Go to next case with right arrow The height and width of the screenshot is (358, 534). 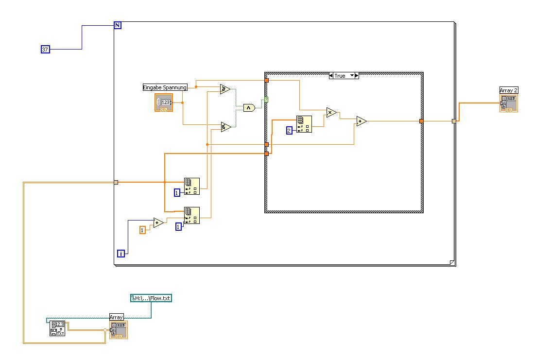357,76
